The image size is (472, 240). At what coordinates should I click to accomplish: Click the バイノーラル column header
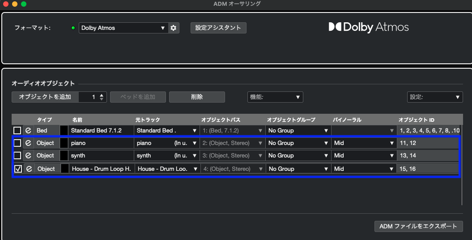click(347, 120)
